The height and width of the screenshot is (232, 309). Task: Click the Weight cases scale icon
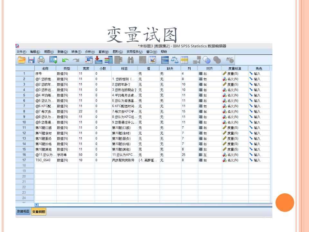[174, 60]
